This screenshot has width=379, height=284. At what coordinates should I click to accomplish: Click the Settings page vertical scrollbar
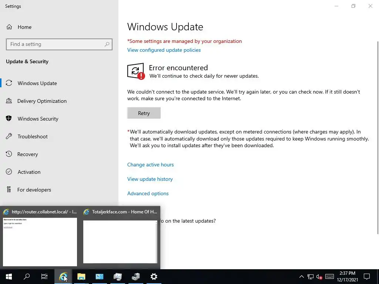tap(378, 138)
